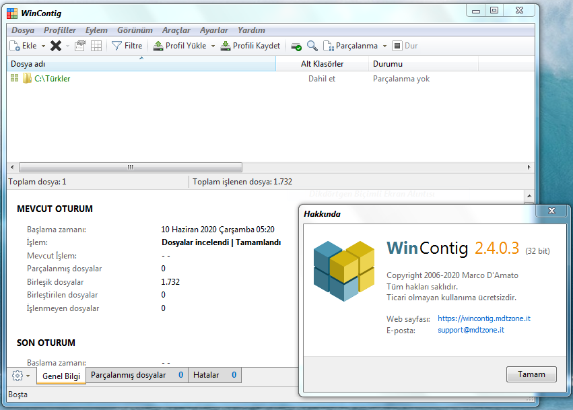This screenshot has height=410, width=573.
Task: Open the Filtre filter tool
Action: click(x=127, y=46)
